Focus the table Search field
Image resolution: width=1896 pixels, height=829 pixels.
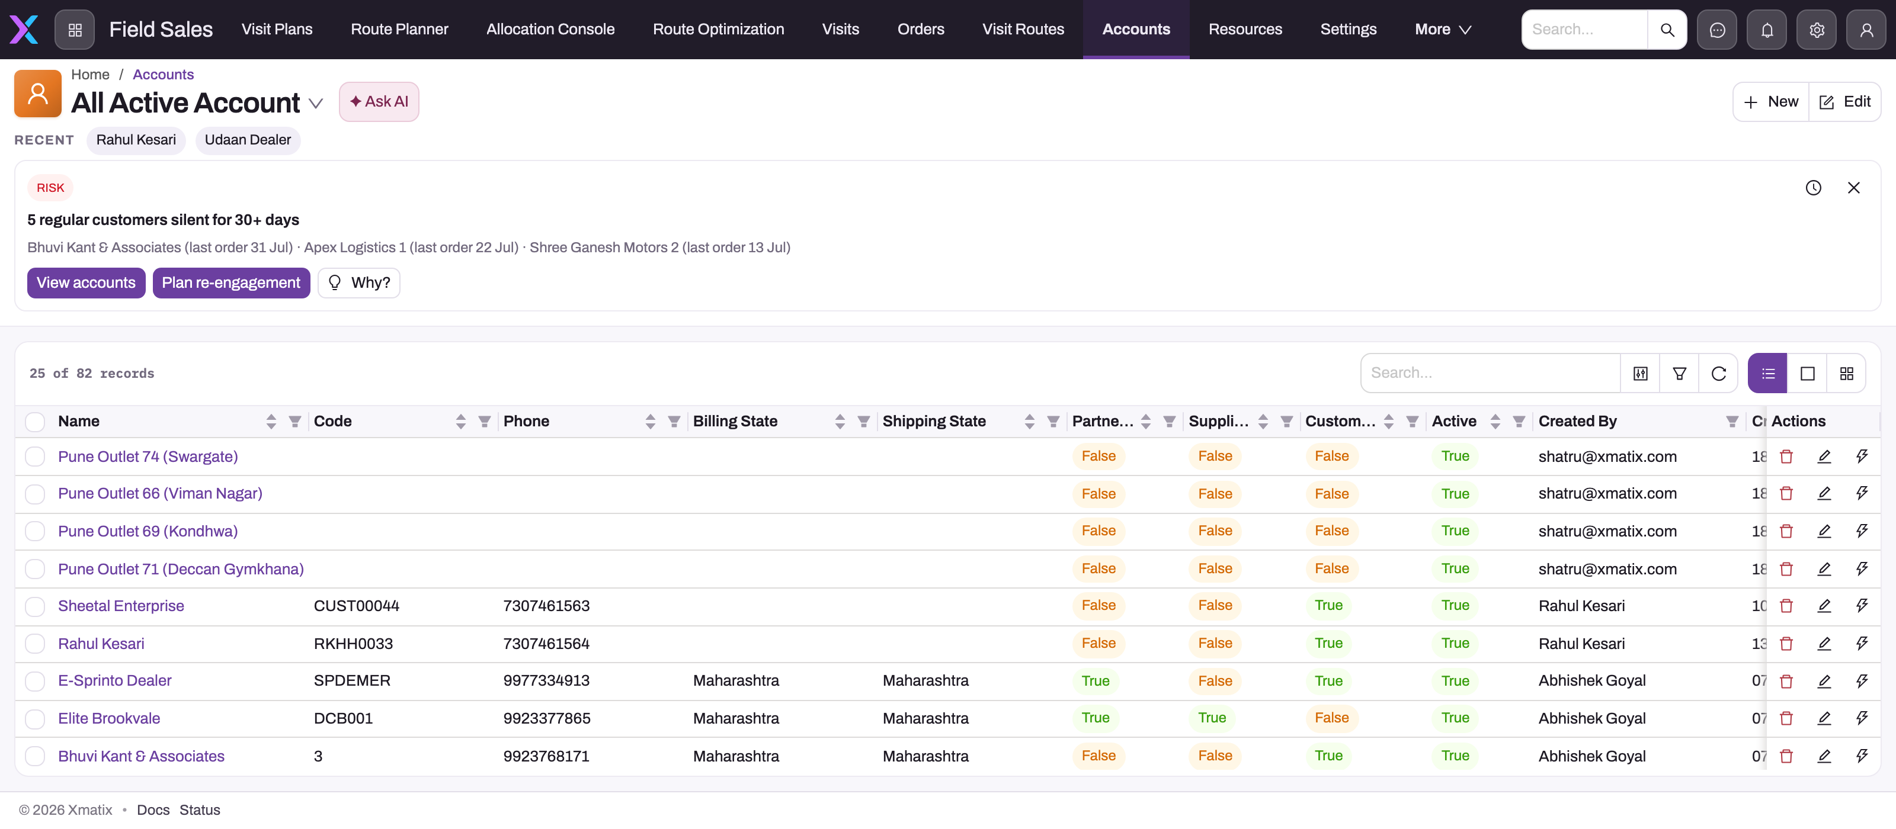1491,374
